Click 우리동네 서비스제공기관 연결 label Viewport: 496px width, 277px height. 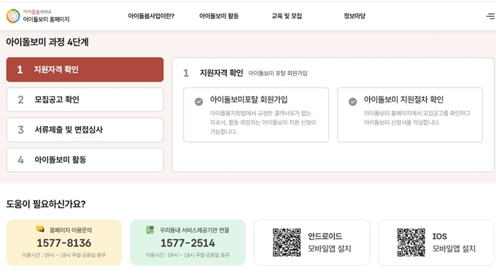(x=194, y=230)
